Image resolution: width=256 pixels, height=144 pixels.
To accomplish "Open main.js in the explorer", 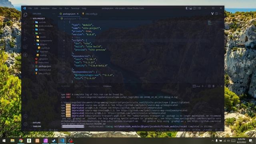I will pyautogui.click(x=43, y=55).
